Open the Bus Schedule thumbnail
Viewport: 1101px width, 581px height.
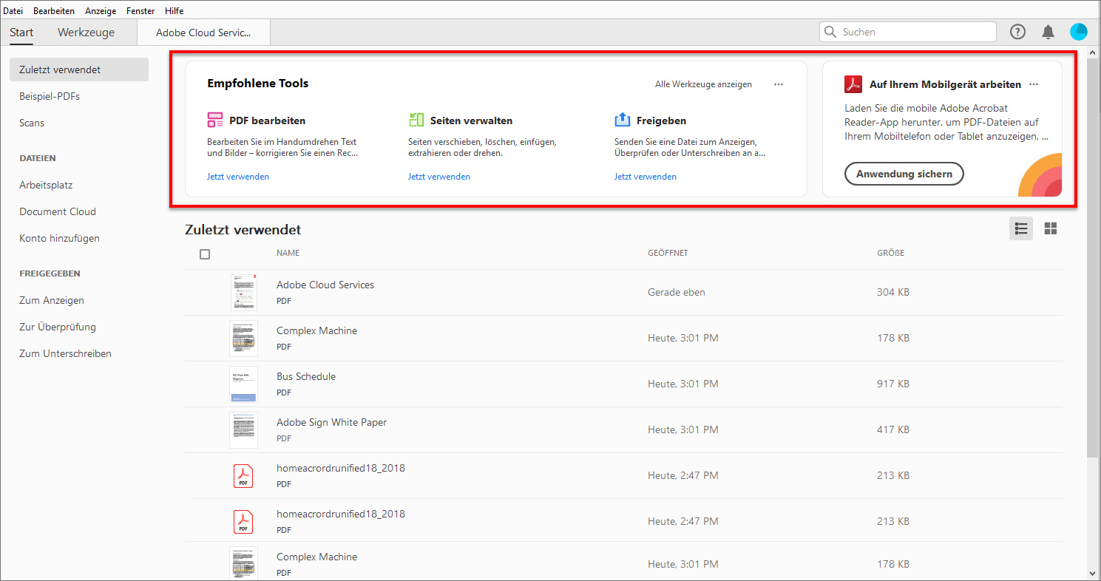tap(243, 384)
